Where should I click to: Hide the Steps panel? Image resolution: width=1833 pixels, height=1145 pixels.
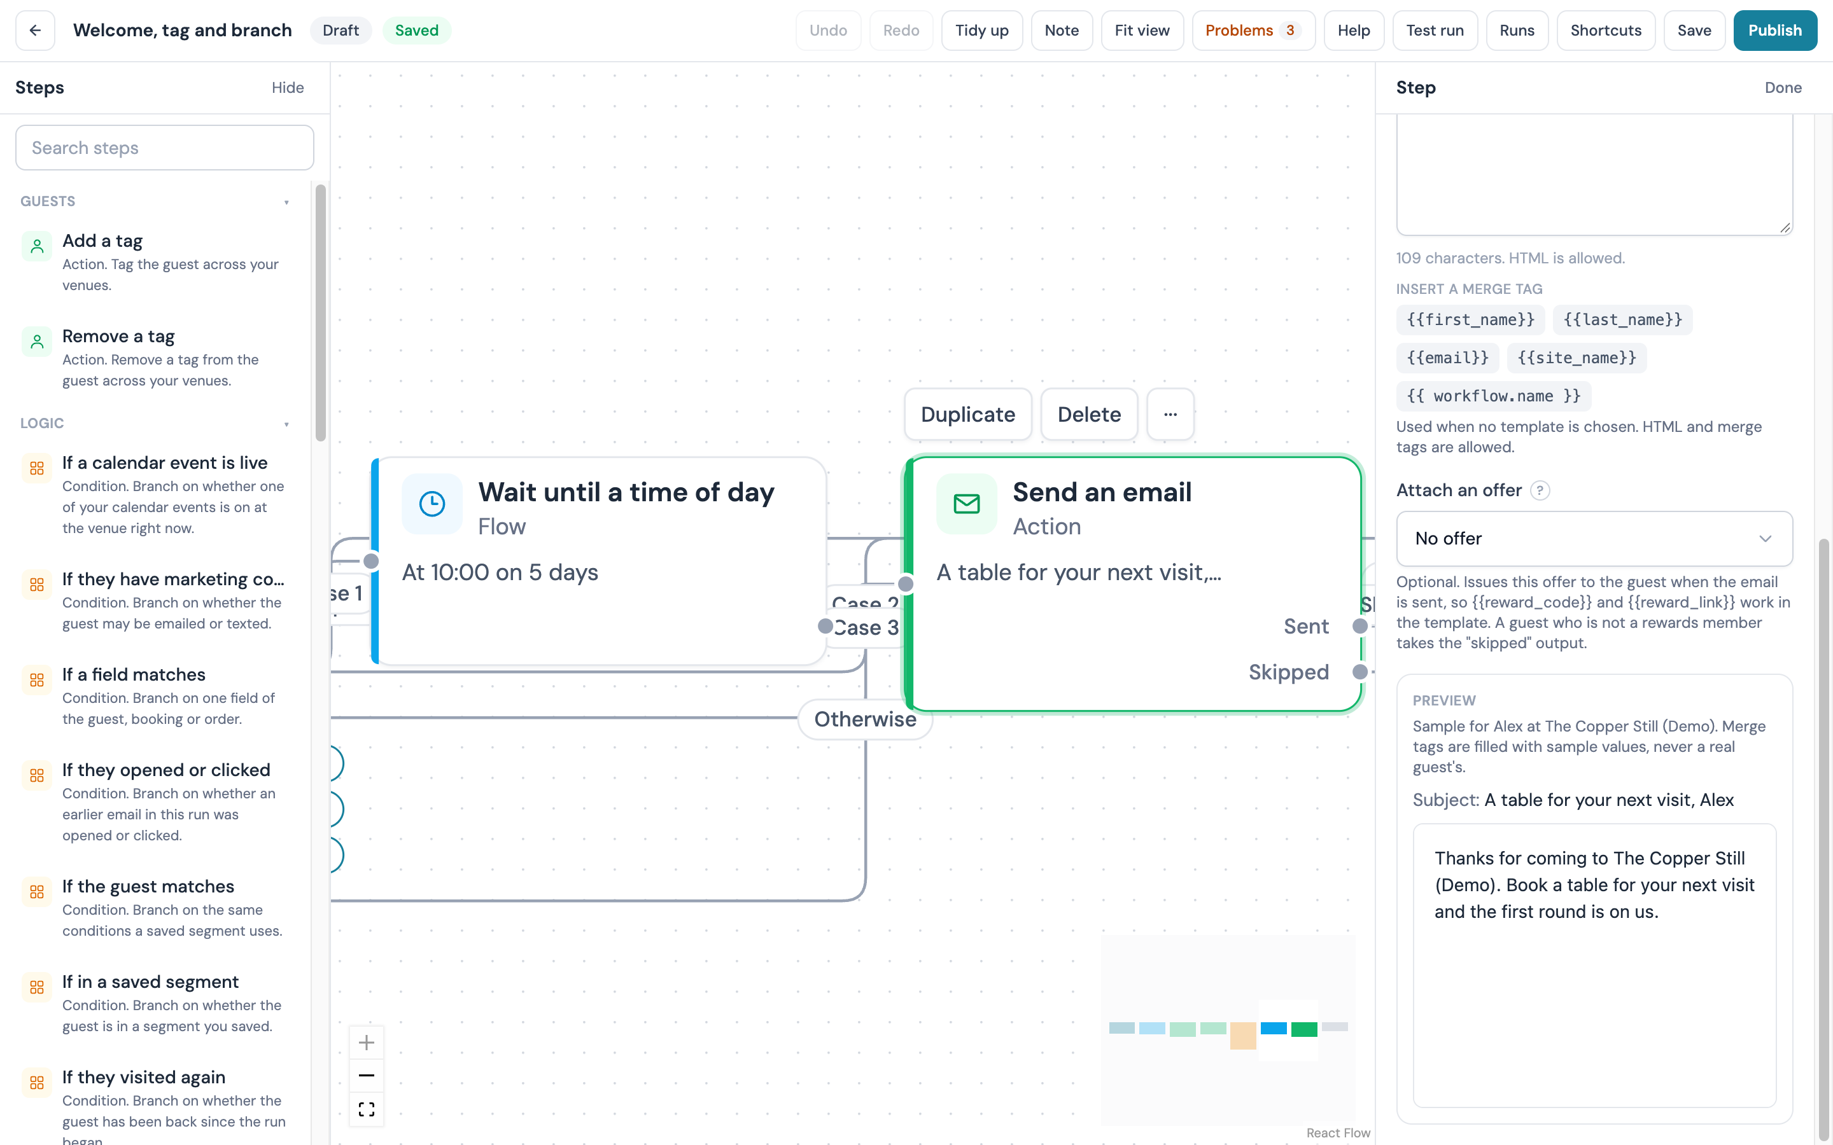click(288, 88)
